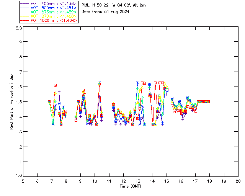Click the time axis tick label 16

[181, 181]
